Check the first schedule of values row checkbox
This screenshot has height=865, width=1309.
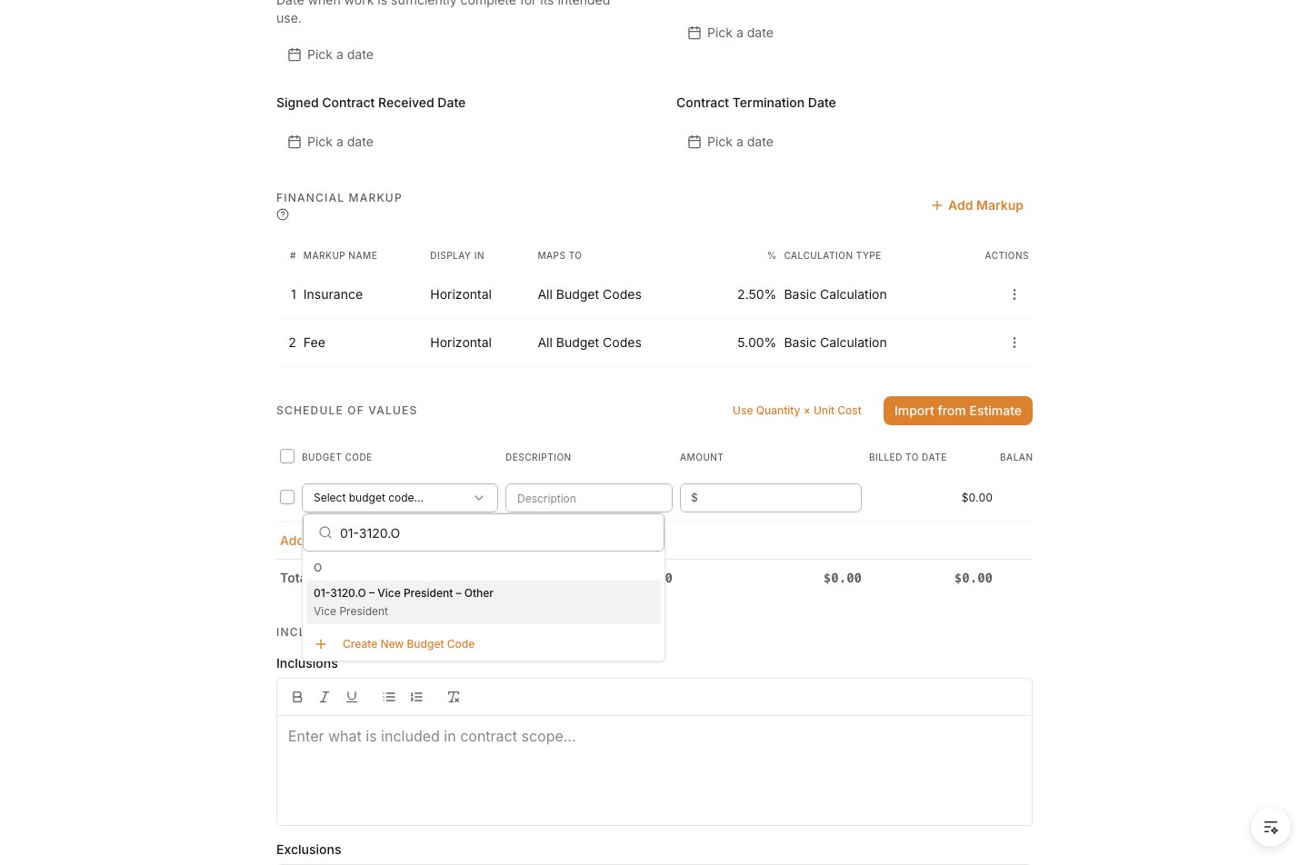[x=287, y=497]
